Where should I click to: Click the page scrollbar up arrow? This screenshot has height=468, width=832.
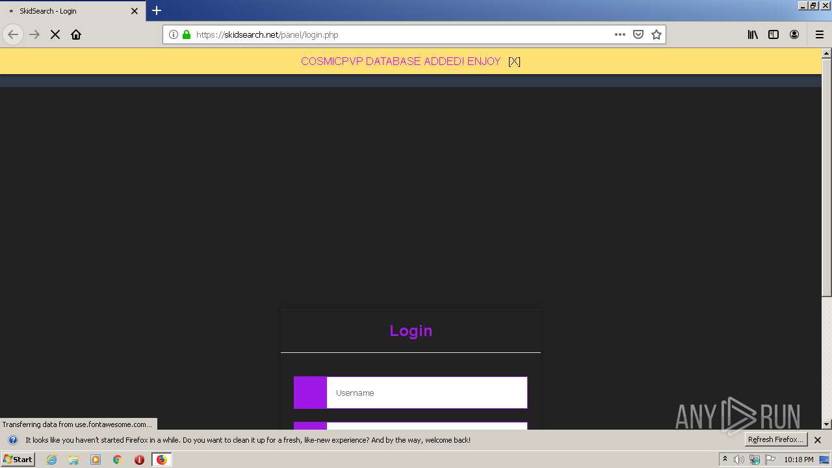827,53
